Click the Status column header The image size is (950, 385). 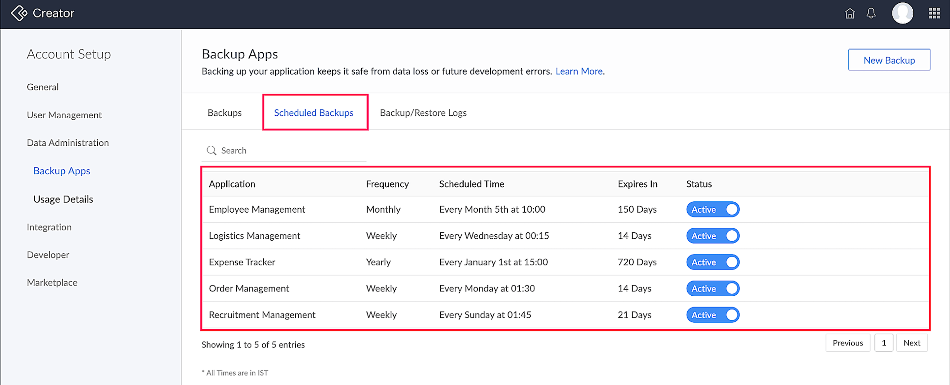(x=699, y=184)
